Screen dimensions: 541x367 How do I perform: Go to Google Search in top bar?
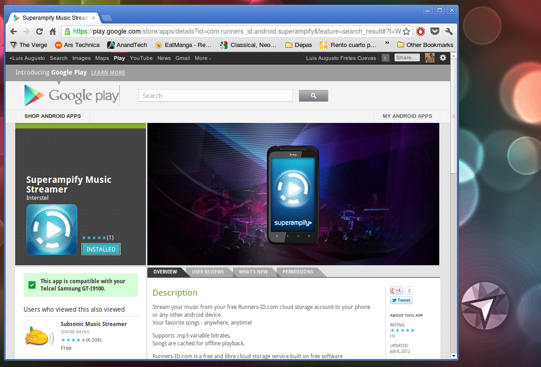tap(58, 58)
